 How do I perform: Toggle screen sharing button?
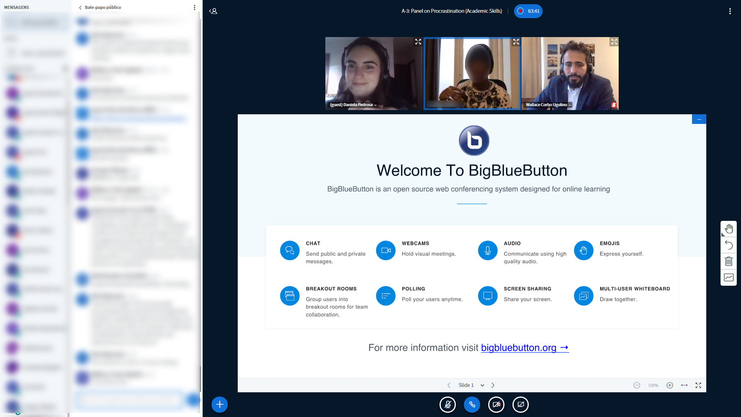click(x=521, y=405)
